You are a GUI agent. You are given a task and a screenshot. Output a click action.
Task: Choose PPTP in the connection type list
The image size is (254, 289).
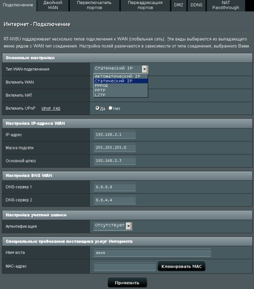click(x=121, y=90)
